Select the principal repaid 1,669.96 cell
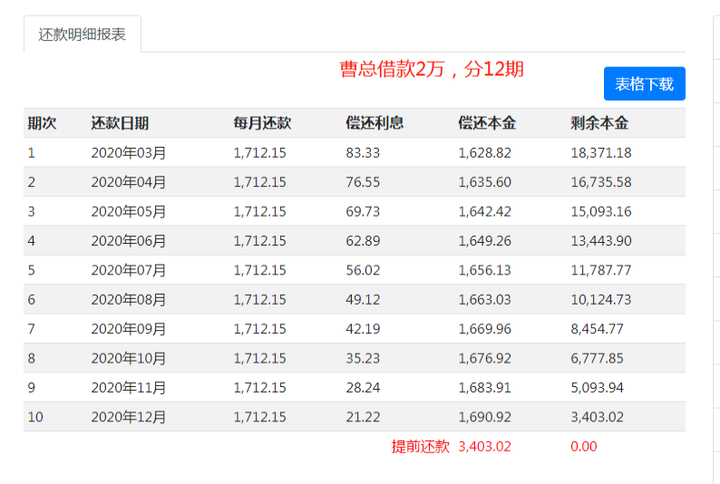 484,329
